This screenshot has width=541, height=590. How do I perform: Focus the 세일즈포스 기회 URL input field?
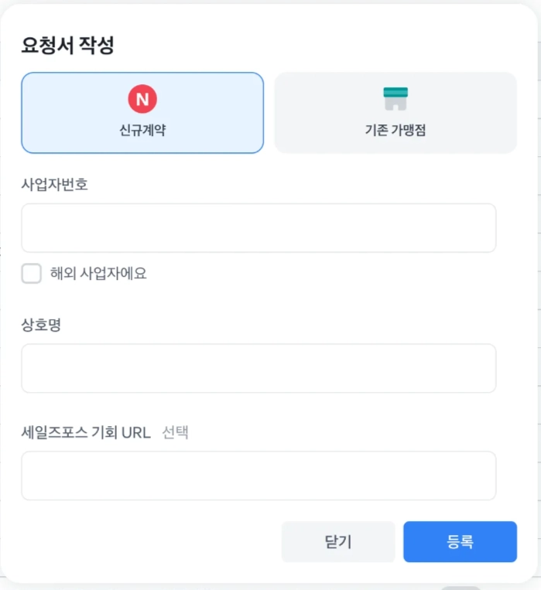[x=259, y=476]
